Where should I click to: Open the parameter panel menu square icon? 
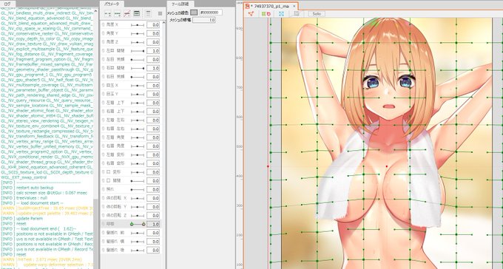tap(160, 13)
